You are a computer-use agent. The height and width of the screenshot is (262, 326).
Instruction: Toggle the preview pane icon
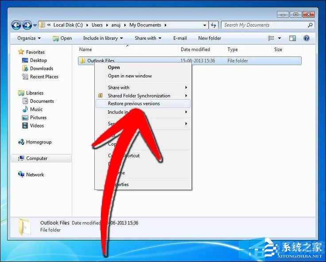pos(292,39)
